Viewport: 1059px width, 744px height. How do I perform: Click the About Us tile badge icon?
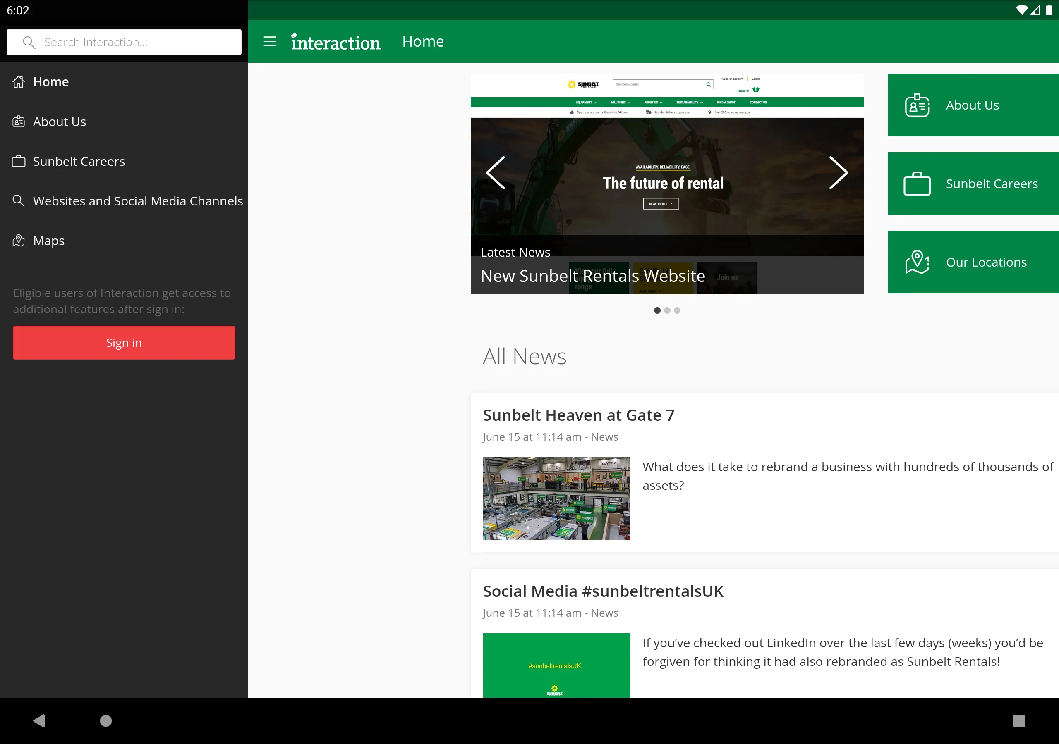(x=917, y=105)
